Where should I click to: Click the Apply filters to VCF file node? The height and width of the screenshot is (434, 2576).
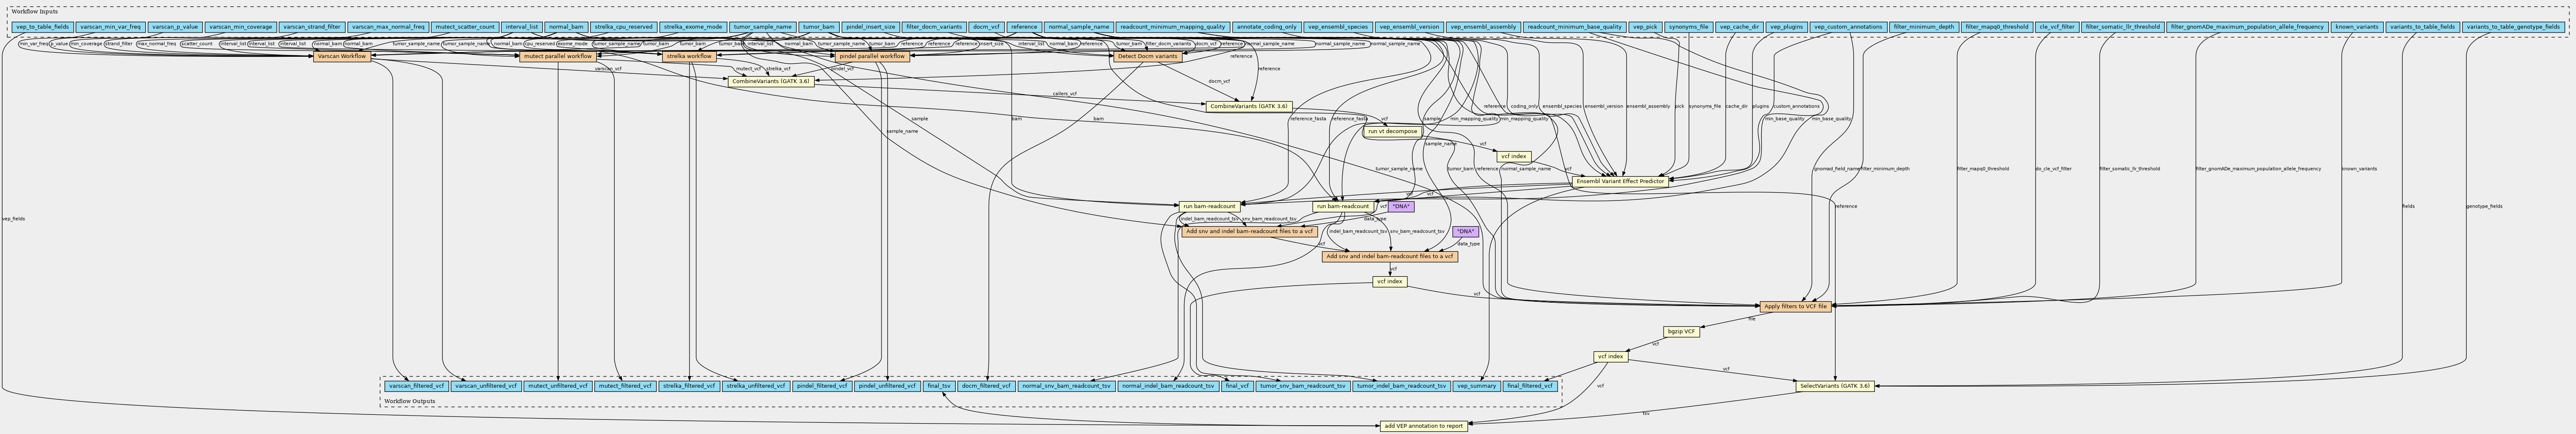(x=1795, y=306)
